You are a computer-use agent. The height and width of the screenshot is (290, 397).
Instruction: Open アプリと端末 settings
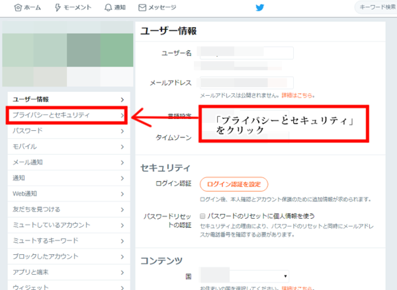(69, 272)
